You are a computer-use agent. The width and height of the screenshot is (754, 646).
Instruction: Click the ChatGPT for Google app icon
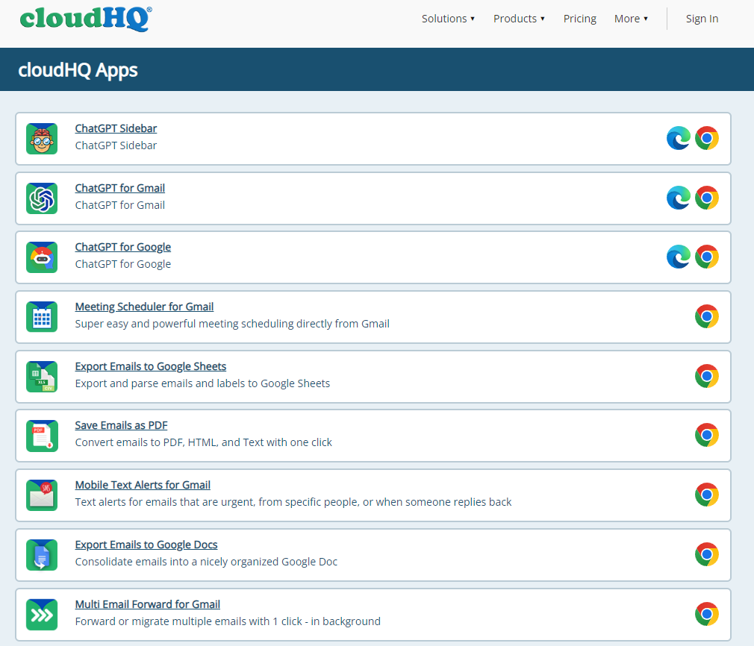point(42,257)
